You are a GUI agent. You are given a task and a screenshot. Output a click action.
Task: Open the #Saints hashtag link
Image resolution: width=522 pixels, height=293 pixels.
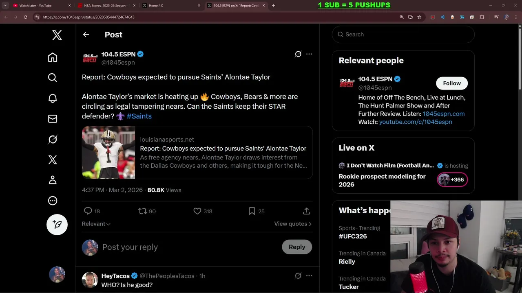pos(139,116)
